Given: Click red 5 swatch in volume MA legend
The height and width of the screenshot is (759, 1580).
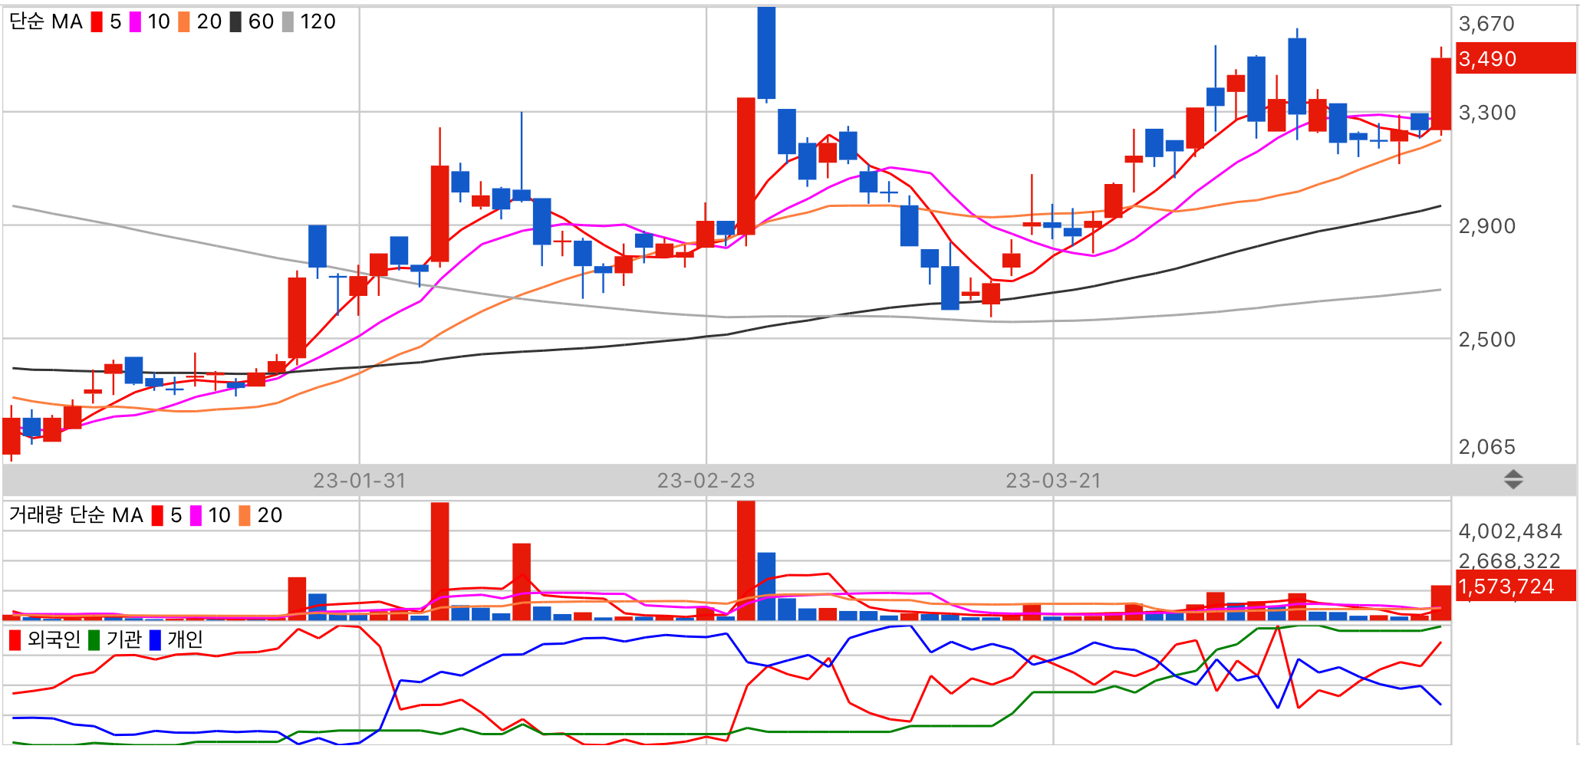Looking at the screenshot, I should [157, 516].
